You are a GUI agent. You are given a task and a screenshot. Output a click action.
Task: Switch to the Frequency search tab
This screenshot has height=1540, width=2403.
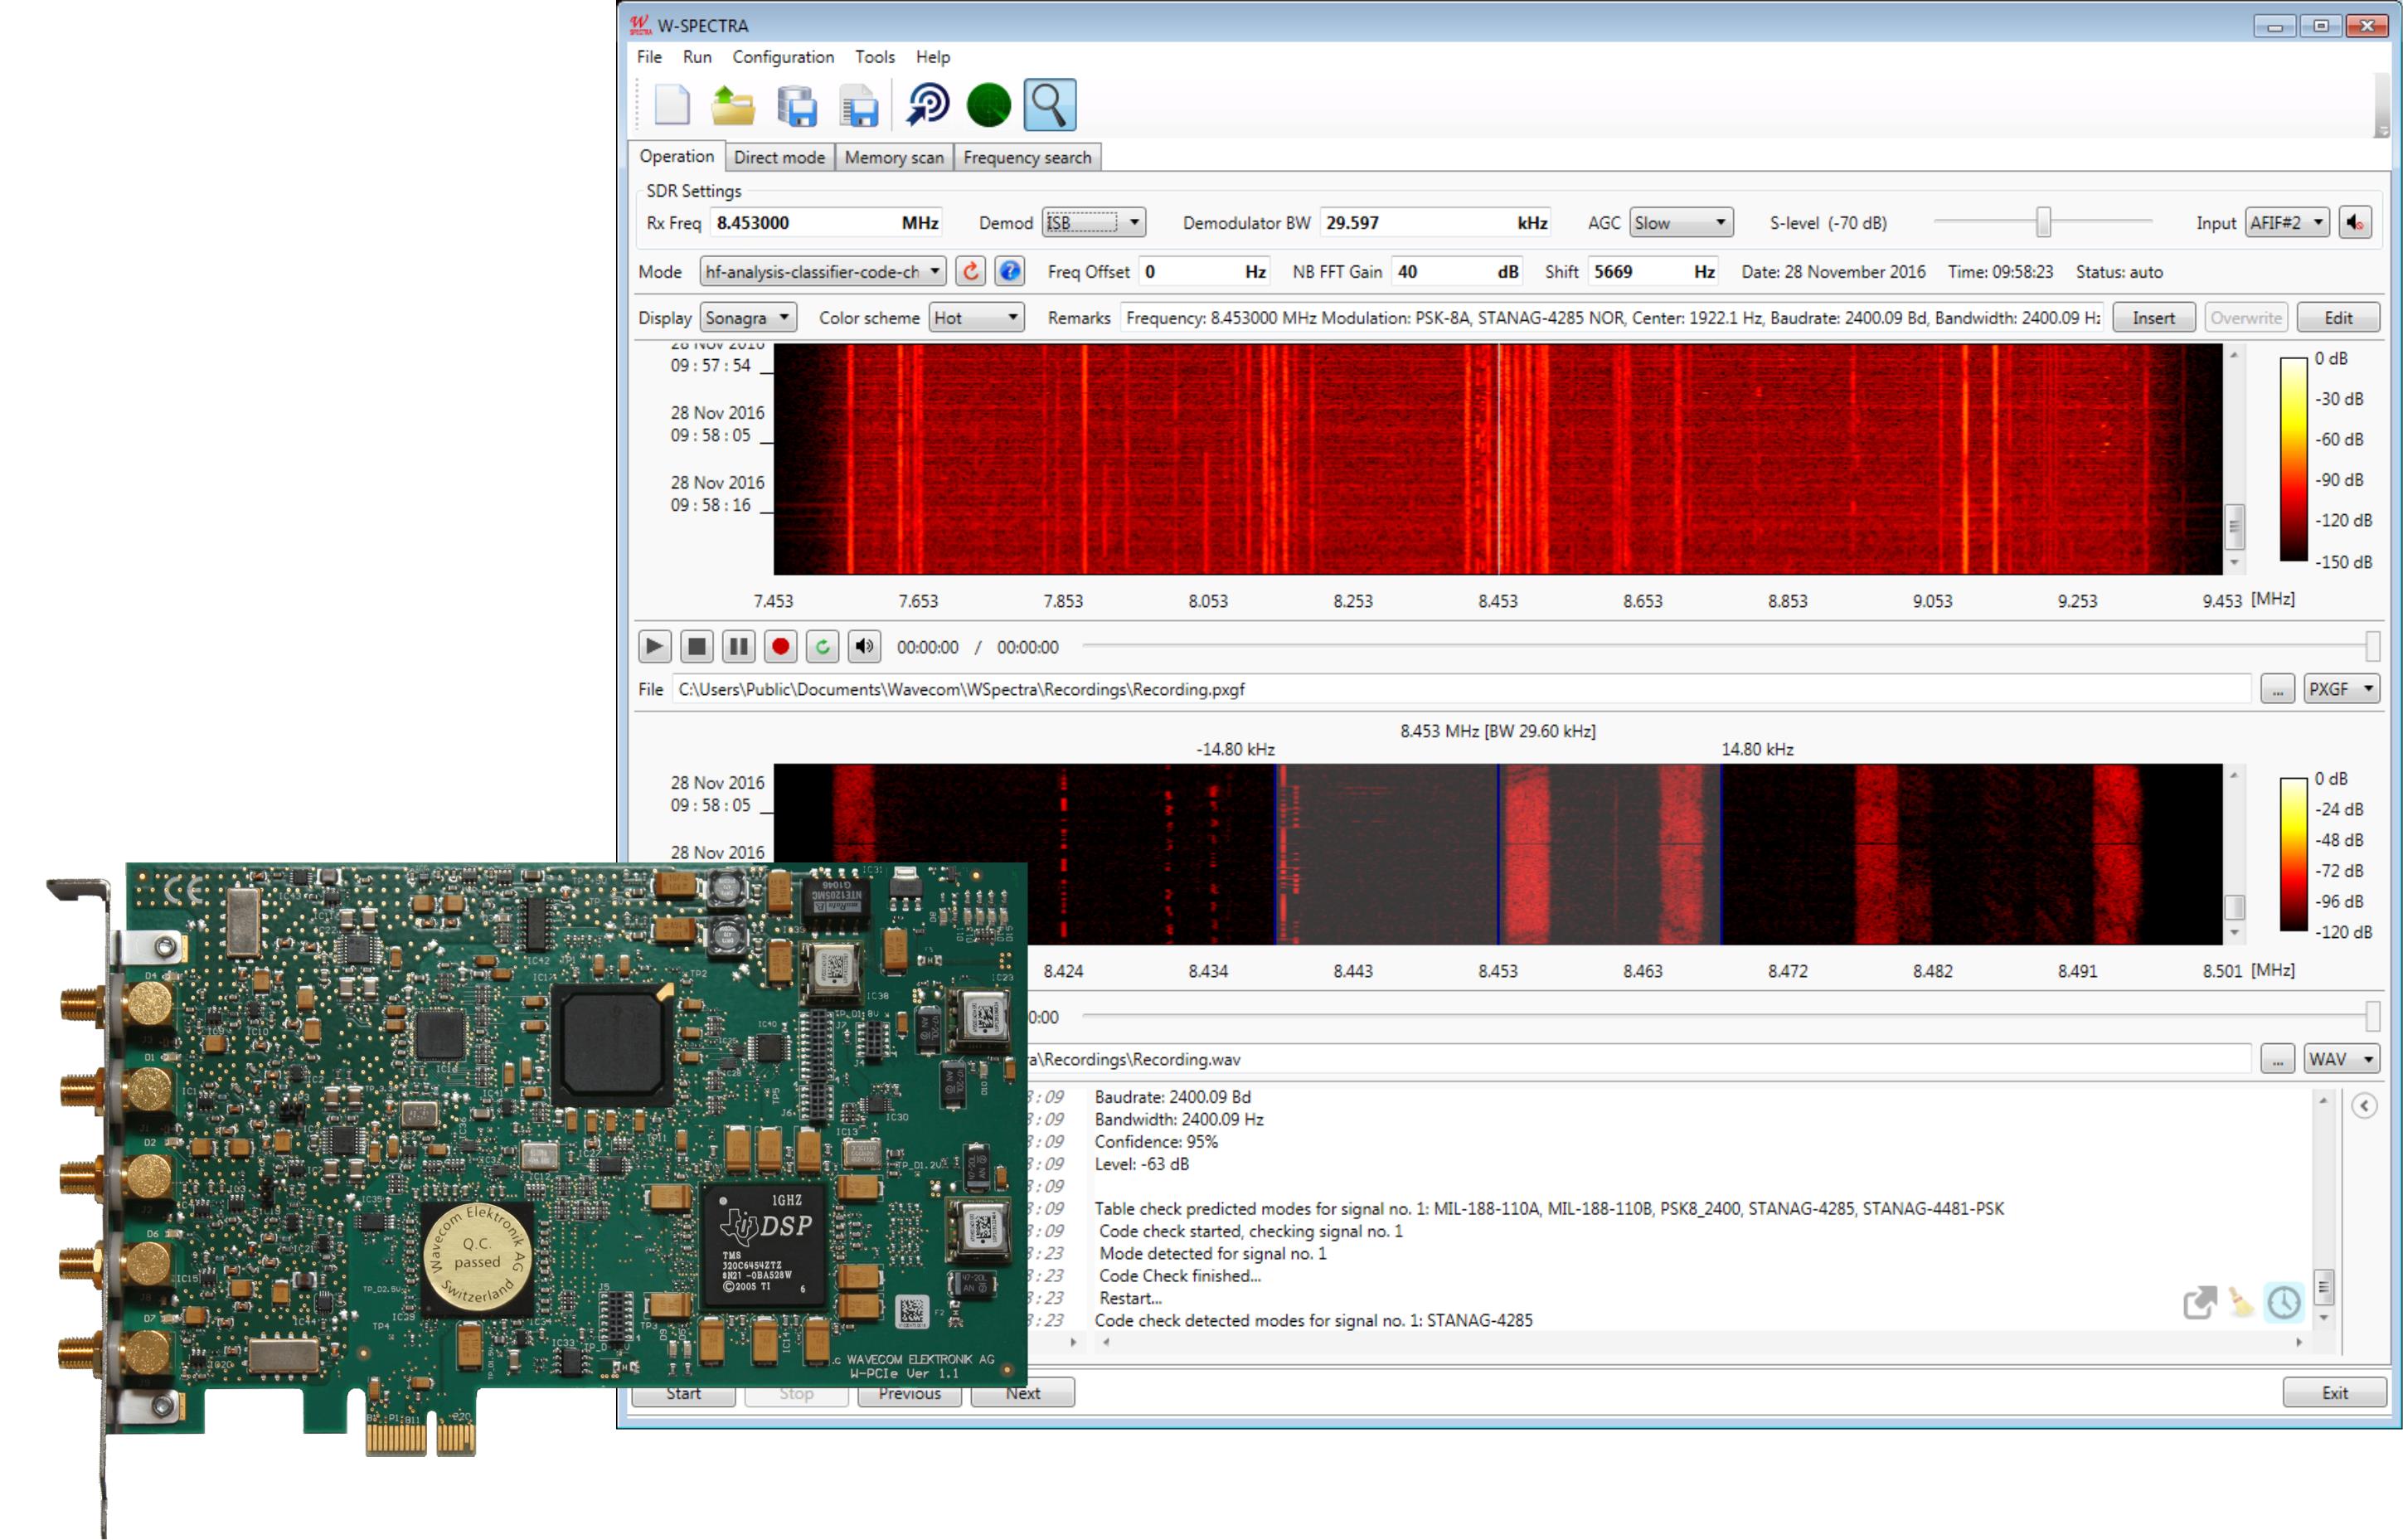1027,157
